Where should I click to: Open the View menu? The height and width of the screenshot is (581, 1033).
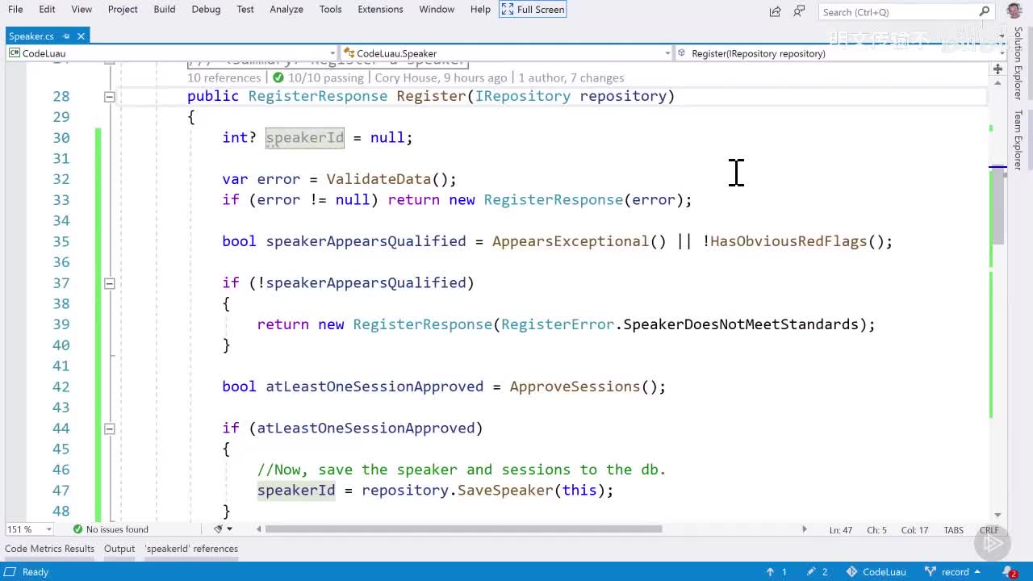tap(82, 9)
